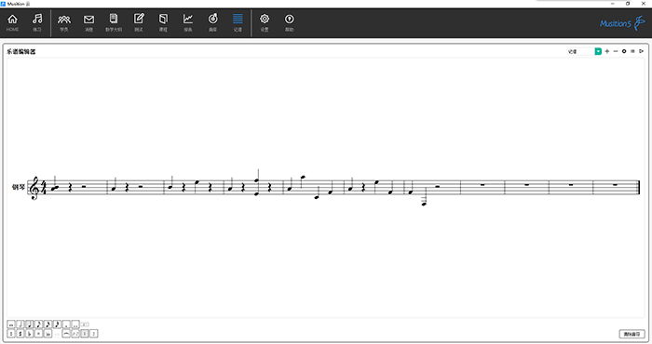The width and height of the screenshot is (652, 344).
Task: Click the circle record icon
Action: [624, 51]
